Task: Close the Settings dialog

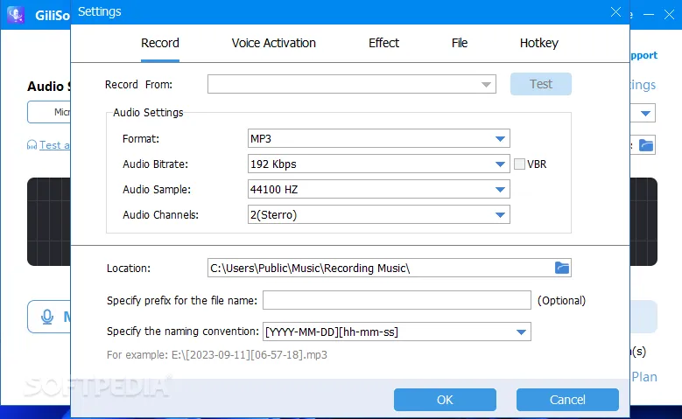Action: click(615, 11)
